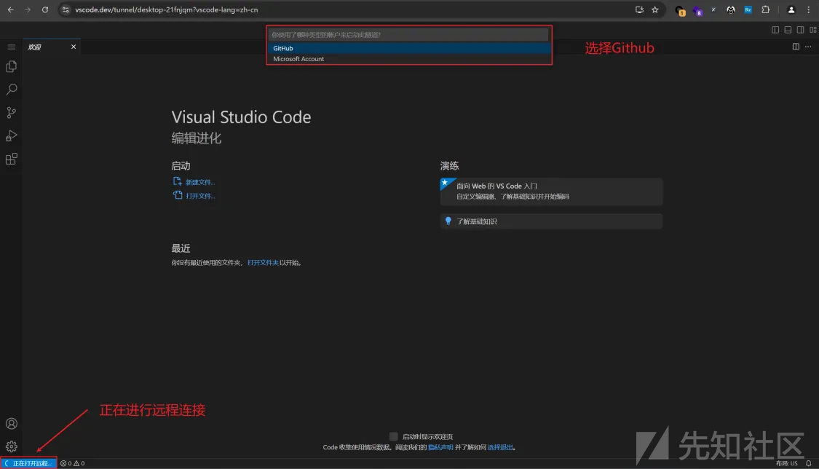Open the 隐私声明 link

tap(440, 448)
